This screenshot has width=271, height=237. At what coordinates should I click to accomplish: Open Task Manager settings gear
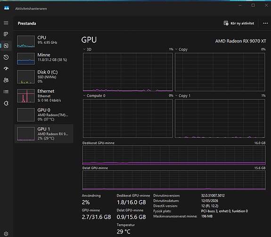[x=6, y=234]
